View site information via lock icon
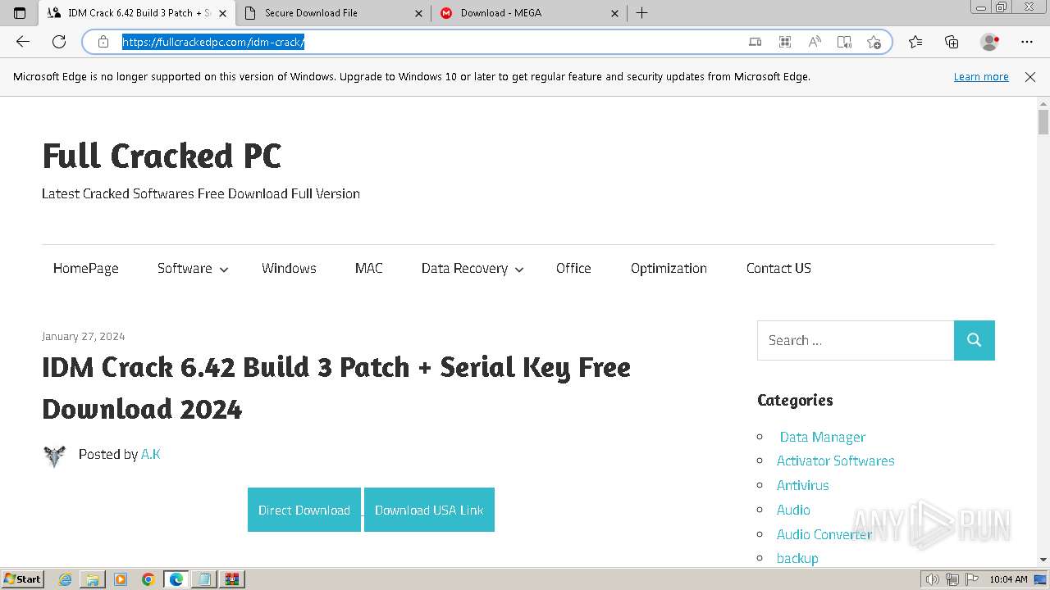The image size is (1050, 590). [x=103, y=42]
